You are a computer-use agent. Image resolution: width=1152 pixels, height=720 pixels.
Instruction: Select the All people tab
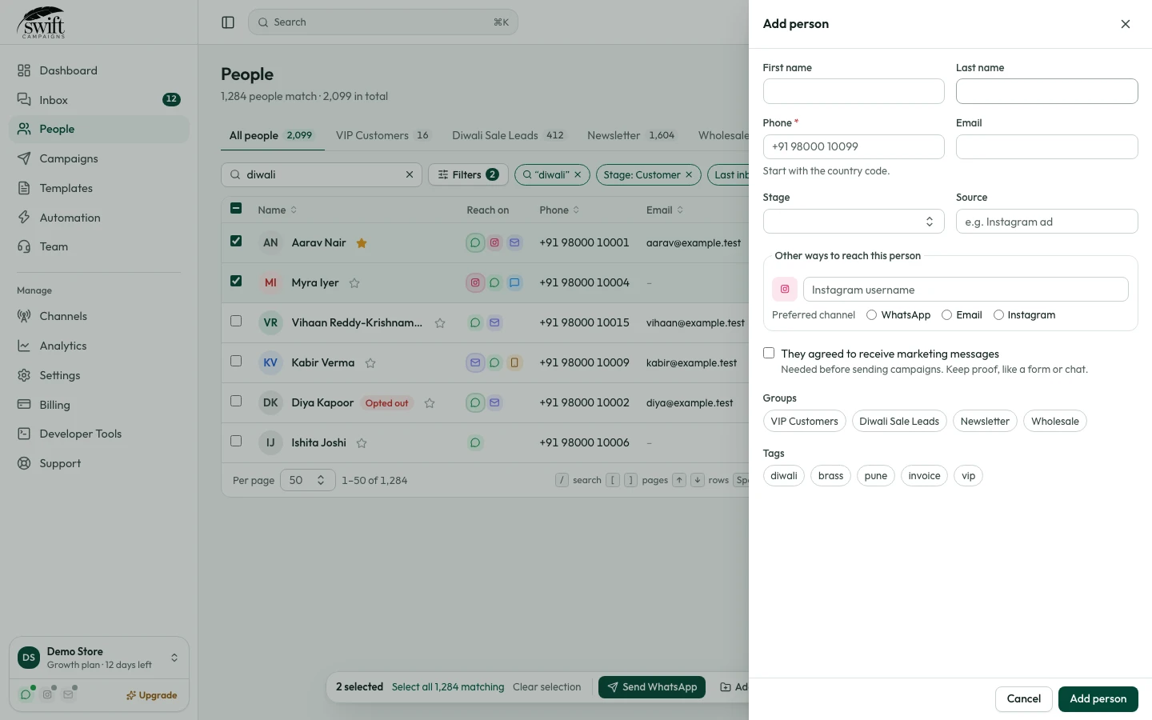(271, 135)
